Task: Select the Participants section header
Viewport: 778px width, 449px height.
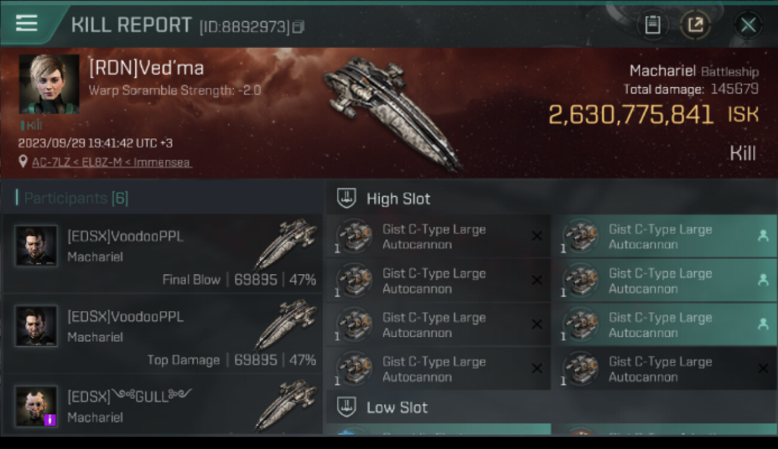Action: tap(72, 198)
